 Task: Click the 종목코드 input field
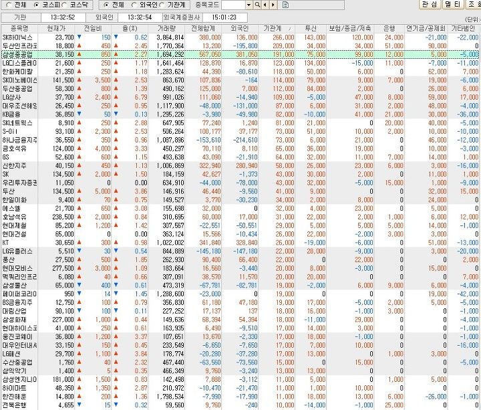(233, 5)
